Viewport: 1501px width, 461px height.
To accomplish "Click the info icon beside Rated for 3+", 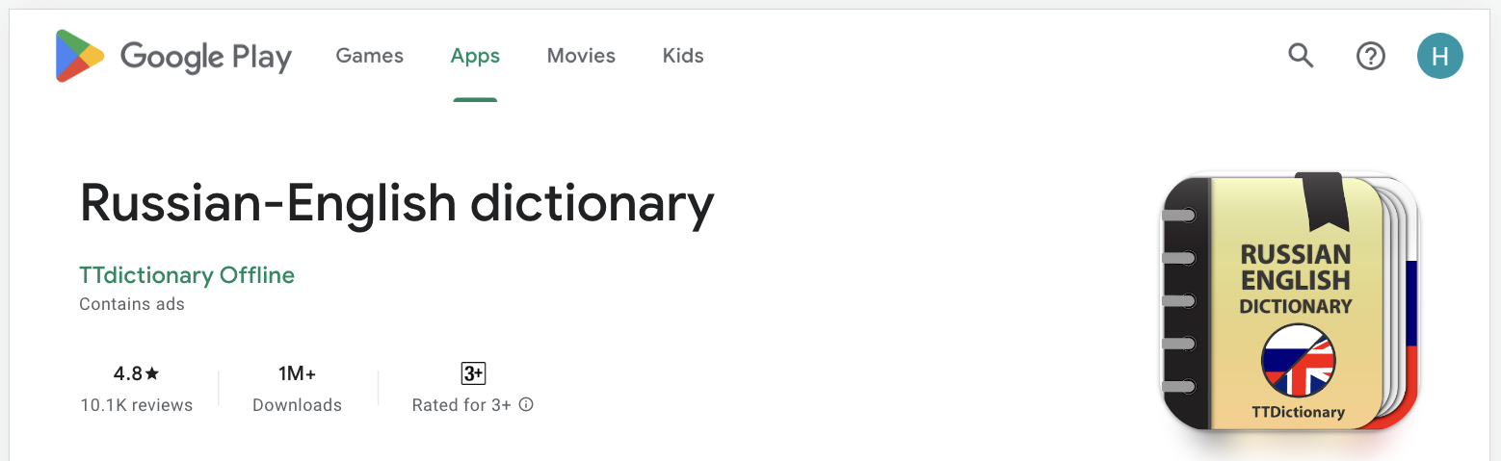I will point(526,404).
